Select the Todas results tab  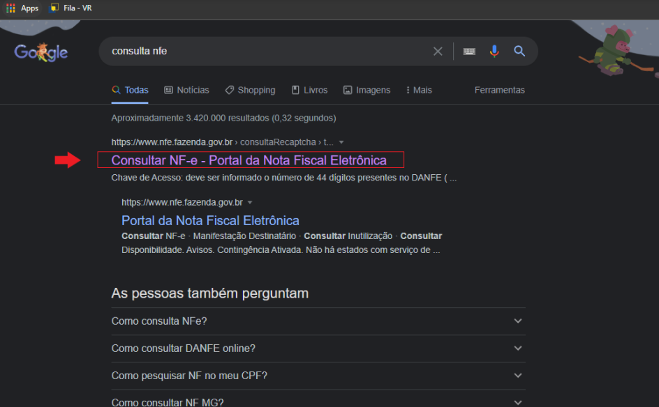click(x=130, y=90)
